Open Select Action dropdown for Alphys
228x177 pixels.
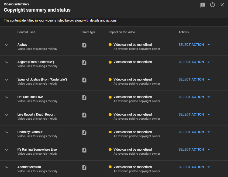[x=194, y=45]
